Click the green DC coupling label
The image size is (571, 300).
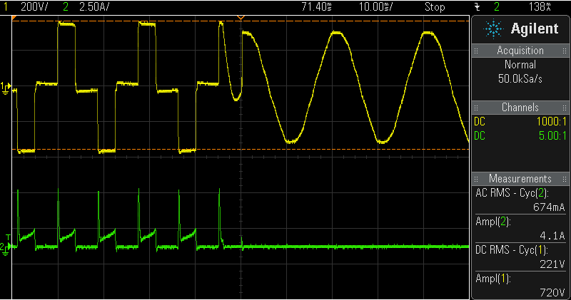[480, 135]
